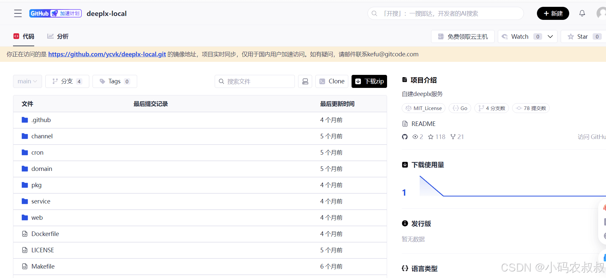Open the Makefile file name
606x278 pixels.
(43, 266)
